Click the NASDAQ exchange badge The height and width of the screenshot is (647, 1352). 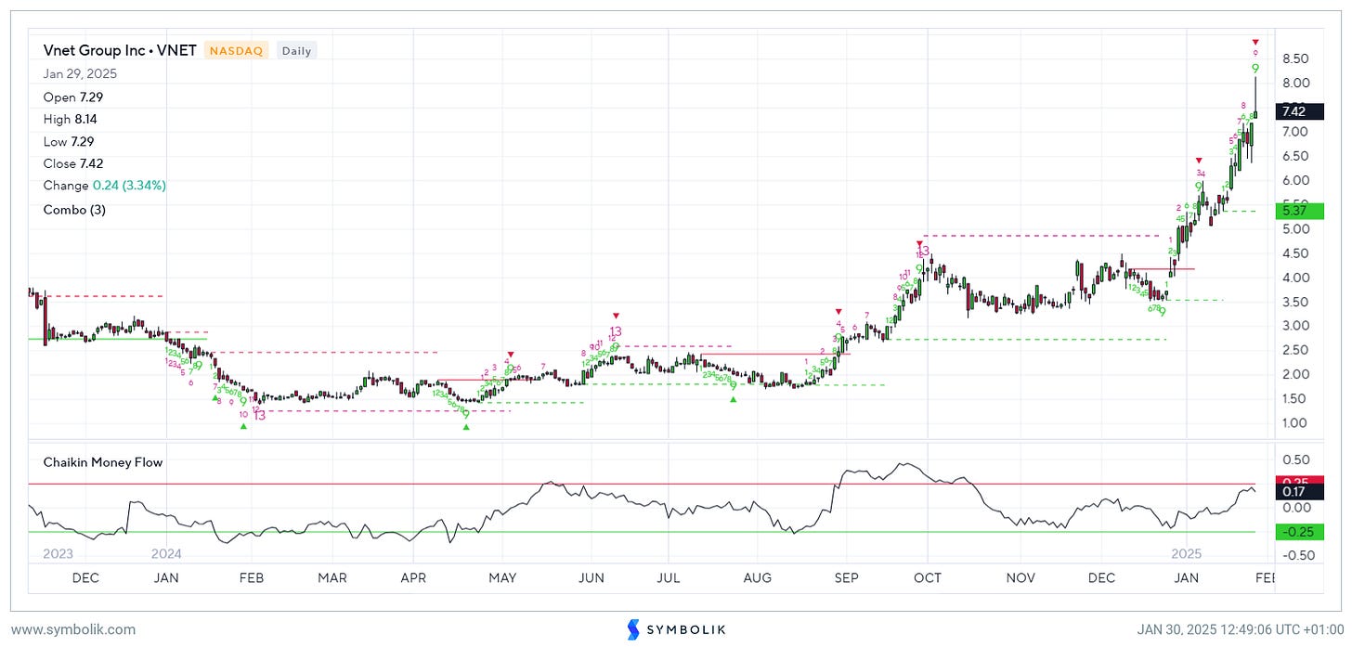[237, 50]
